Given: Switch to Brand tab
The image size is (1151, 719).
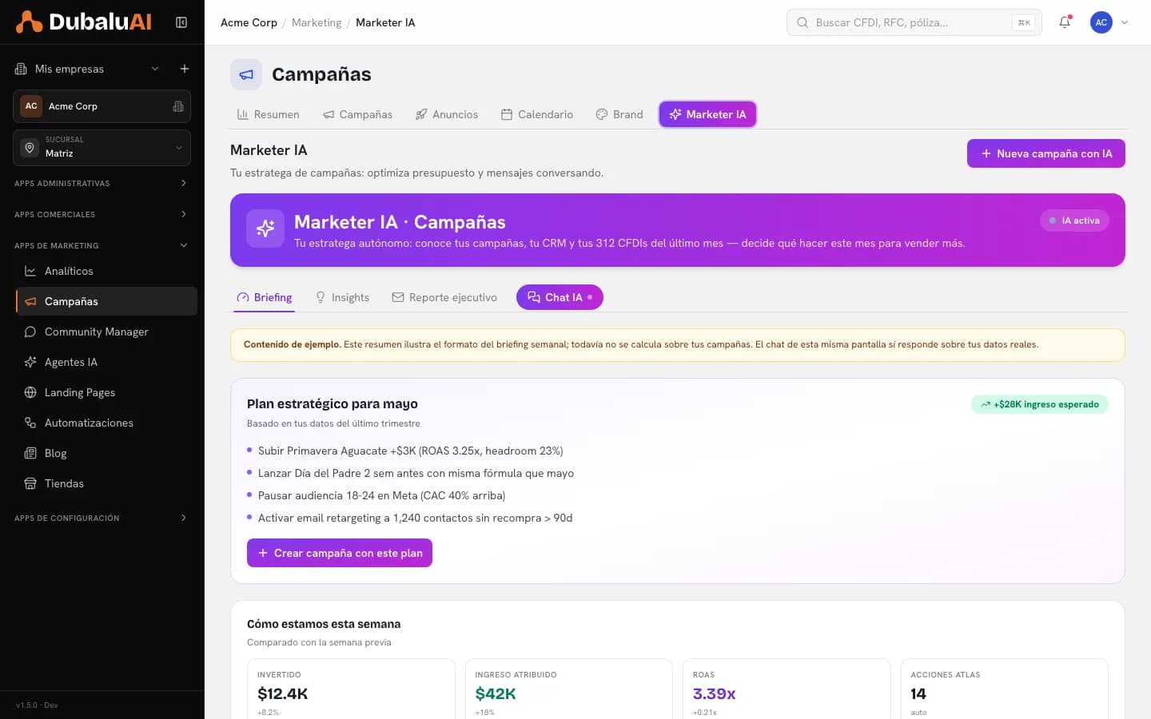Looking at the screenshot, I should click(x=619, y=114).
